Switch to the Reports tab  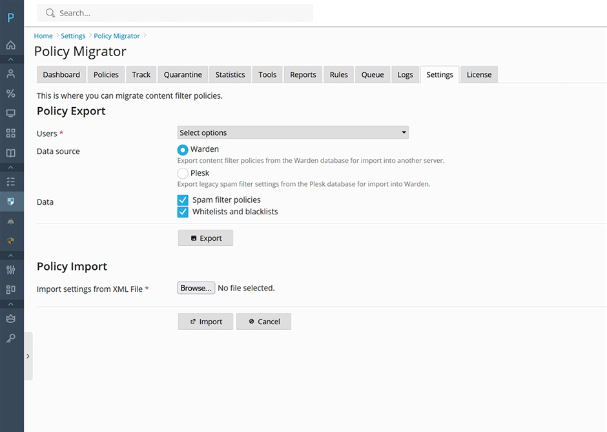[x=303, y=75]
